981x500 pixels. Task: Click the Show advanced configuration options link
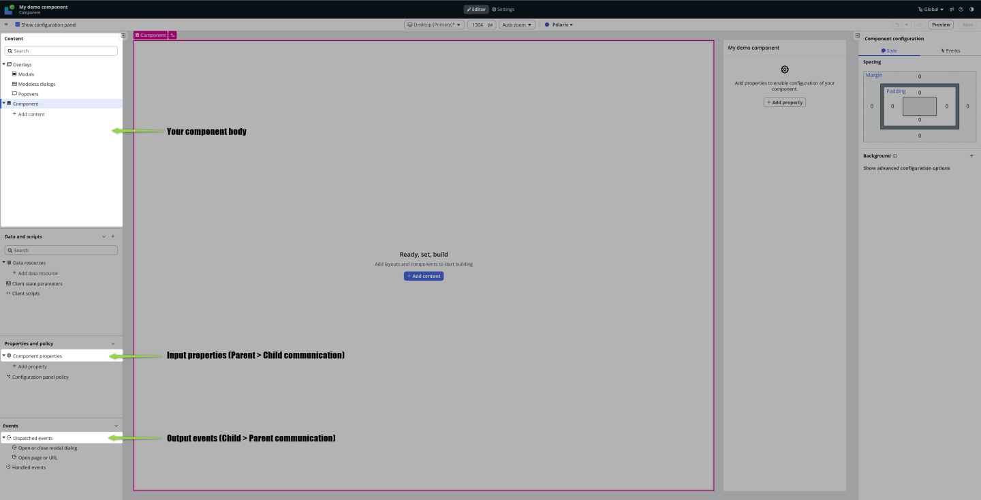906,168
